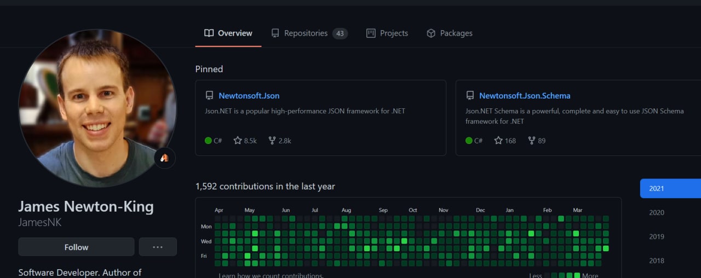701x278 pixels.
Task: View Newtonsoft.Json 2.8k forks
Action: click(x=279, y=141)
